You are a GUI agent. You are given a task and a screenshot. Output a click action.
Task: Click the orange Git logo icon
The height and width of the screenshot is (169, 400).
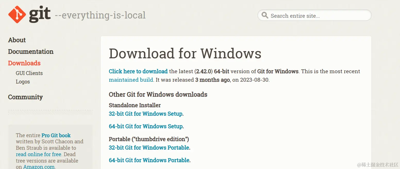tap(17, 14)
